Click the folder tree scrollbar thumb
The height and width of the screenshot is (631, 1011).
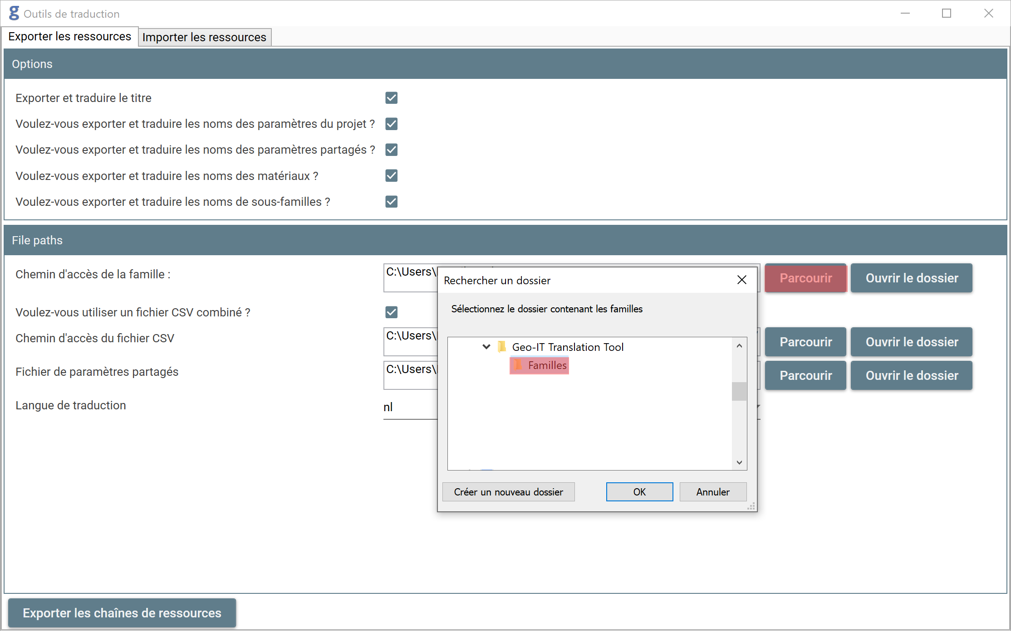point(739,391)
